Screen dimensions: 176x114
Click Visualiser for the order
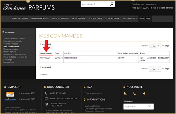click(151, 58)
